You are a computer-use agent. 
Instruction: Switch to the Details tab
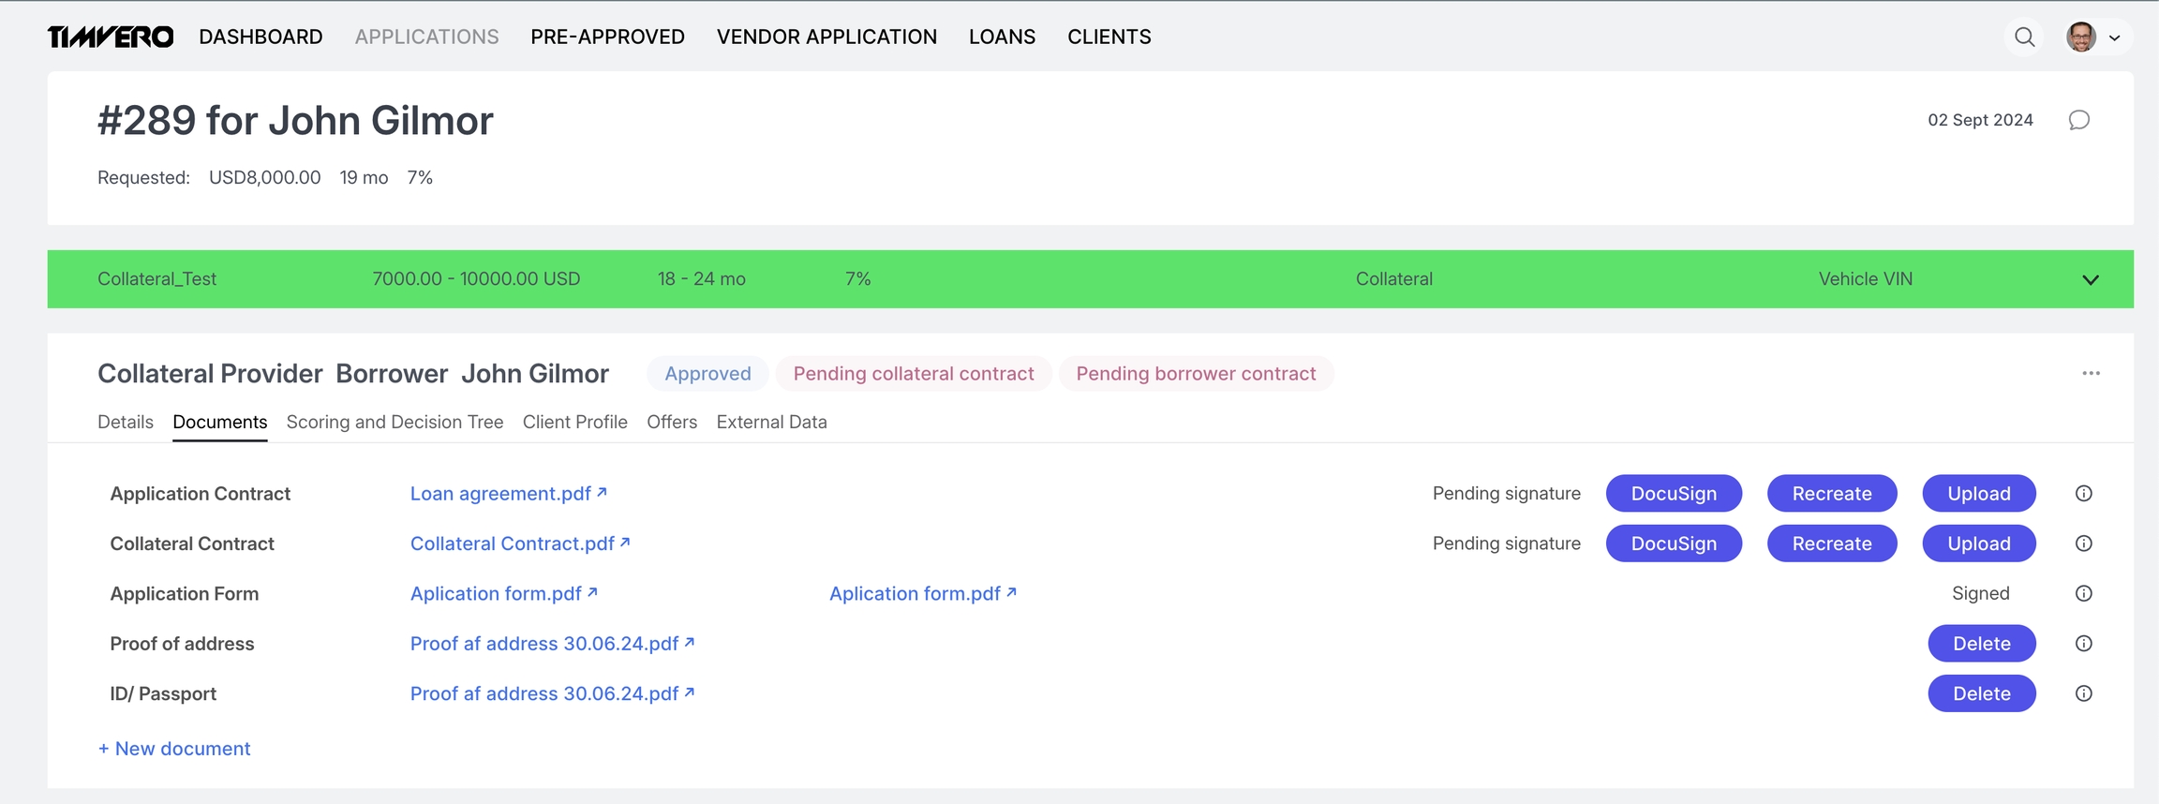point(126,422)
